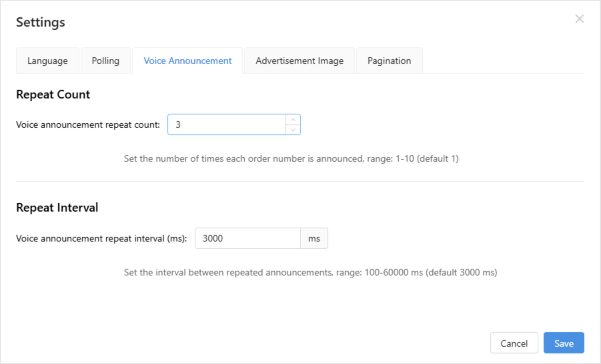Click the repeat count input field
Screen dimensions: 601x364
click(226, 124)
